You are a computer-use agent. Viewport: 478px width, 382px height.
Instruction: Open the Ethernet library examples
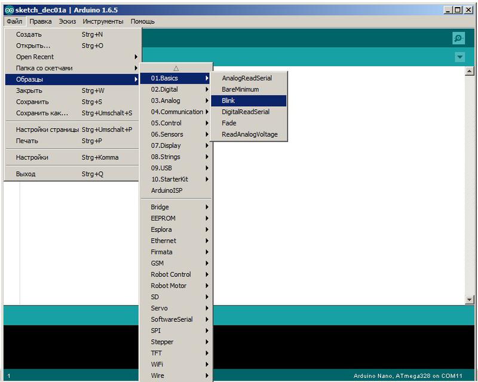[x=176, y=241]
